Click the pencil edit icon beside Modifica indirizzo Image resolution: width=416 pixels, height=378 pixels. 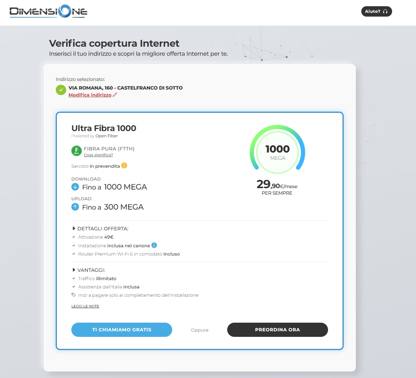coord(115,95)
